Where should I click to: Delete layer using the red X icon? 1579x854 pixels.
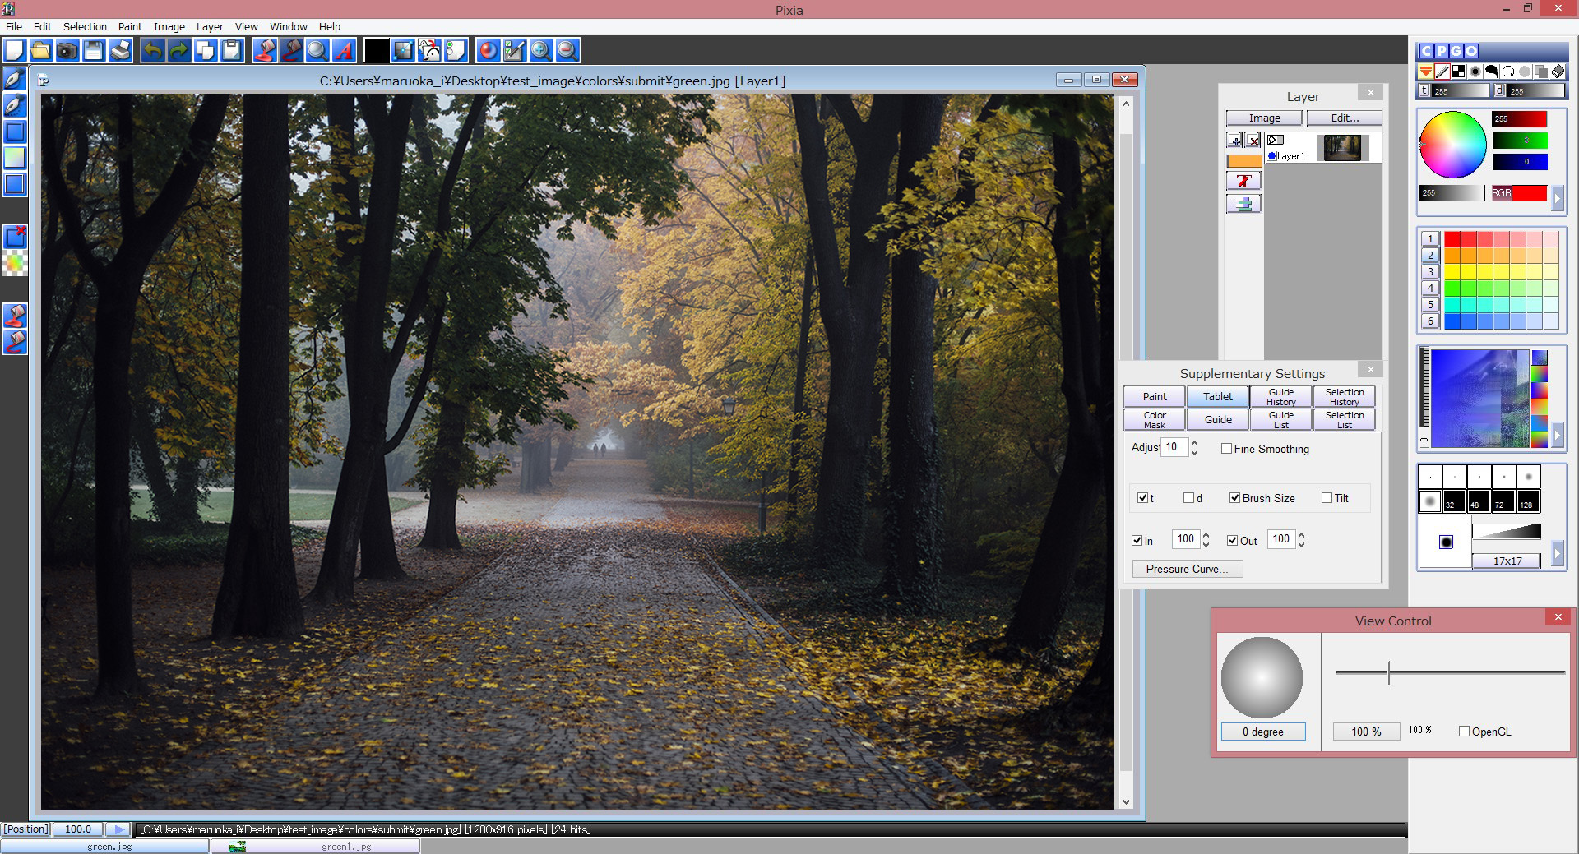(1253, 141)
